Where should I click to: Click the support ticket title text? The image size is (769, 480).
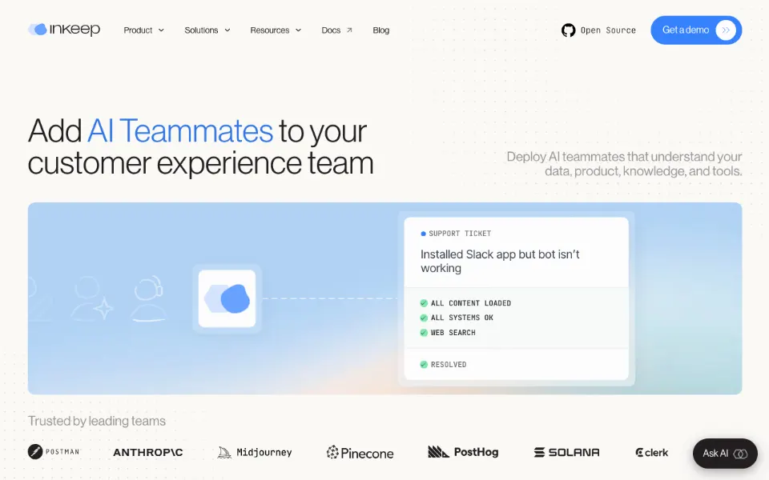(x=500, y=261)
